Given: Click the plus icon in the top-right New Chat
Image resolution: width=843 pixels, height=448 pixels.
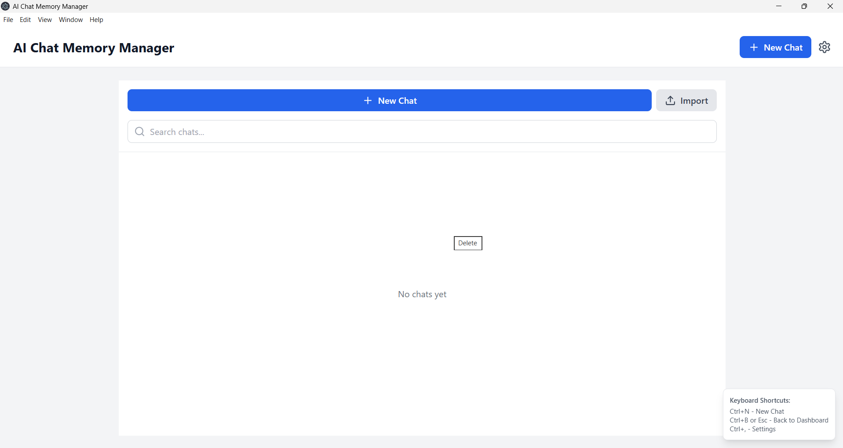Looking at the screenshot, I should pyautogui.click(x=753, y=47).
